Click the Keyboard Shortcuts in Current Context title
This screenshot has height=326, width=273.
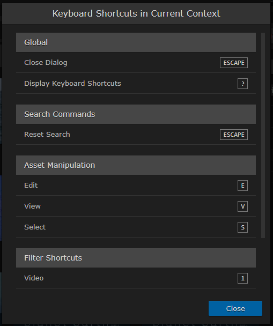pyautogui.click(x=136, y=14)
